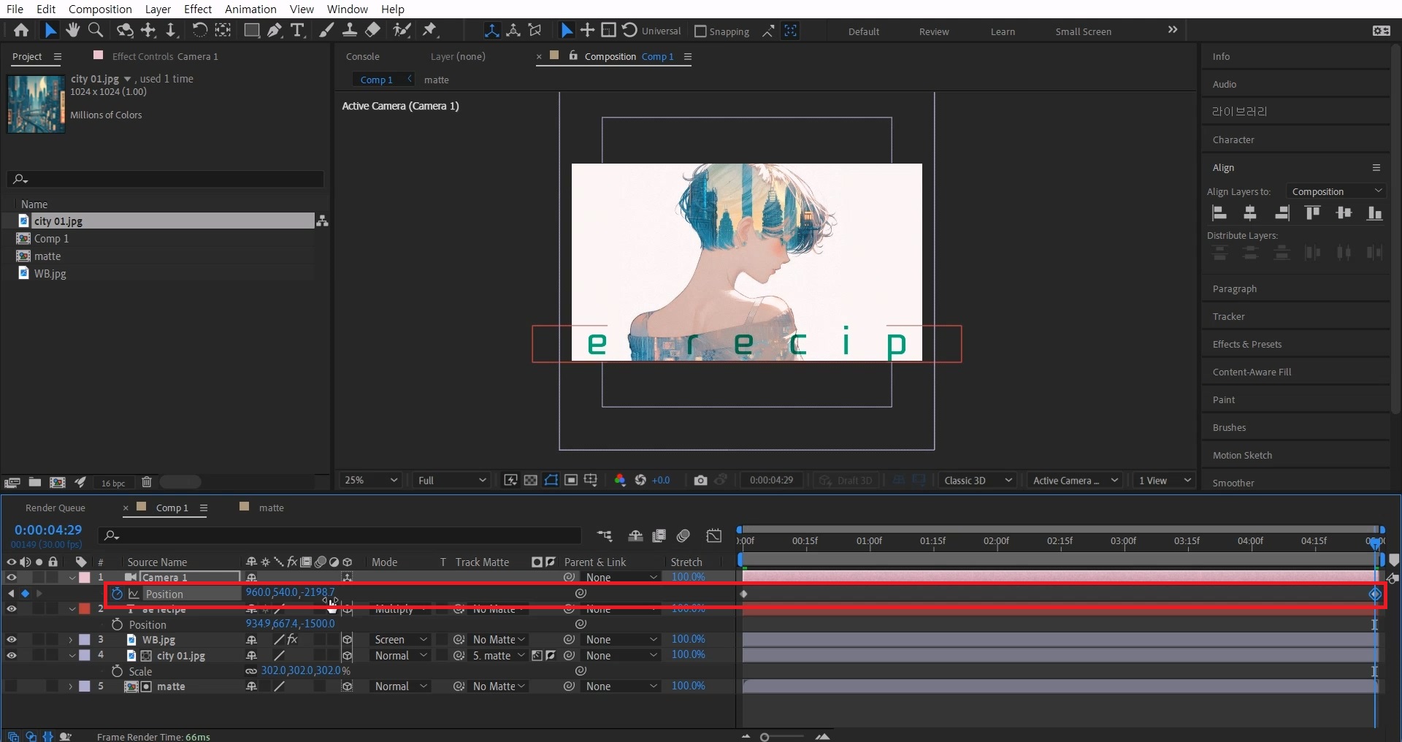Open Graph Editor icon in timeline

(x=714, y=536)
